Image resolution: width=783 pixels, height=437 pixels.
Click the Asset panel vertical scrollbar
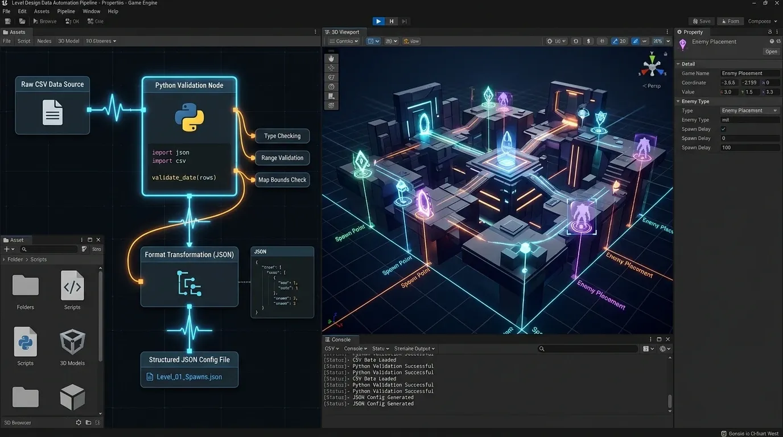(x=101, y=316)
